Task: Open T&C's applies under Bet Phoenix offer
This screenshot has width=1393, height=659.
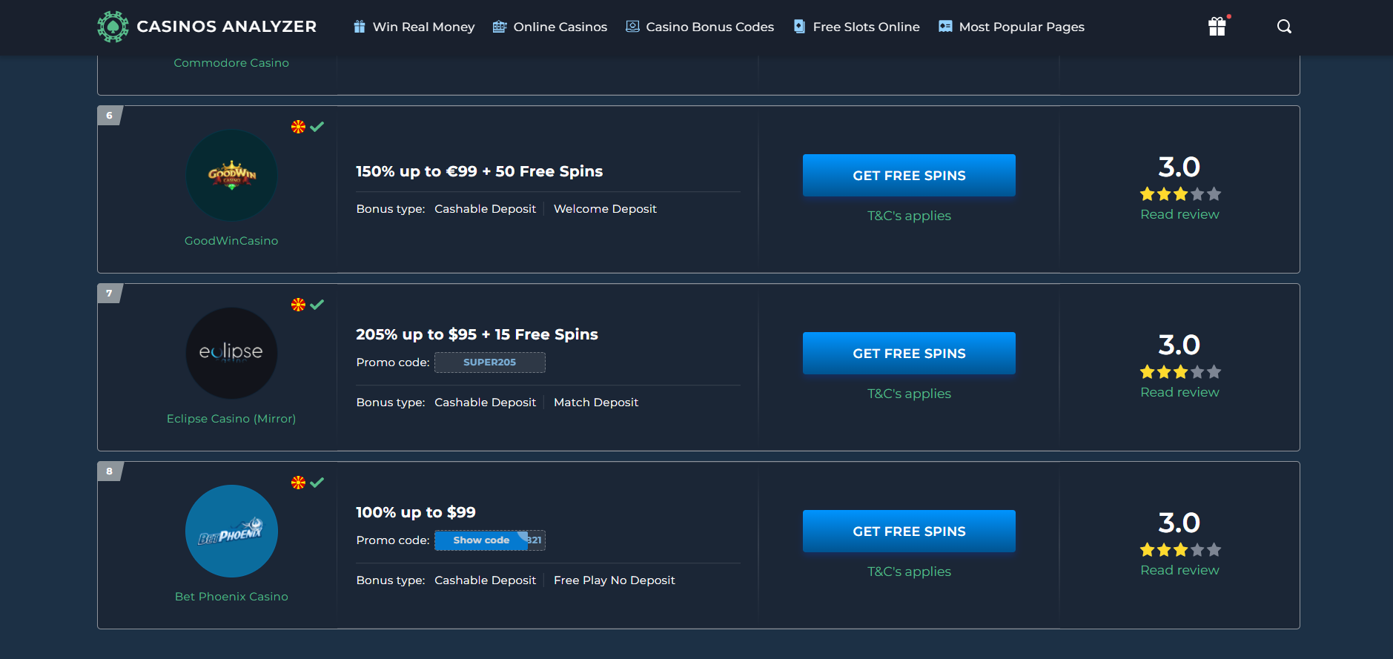Action: (x=909, y=572)
